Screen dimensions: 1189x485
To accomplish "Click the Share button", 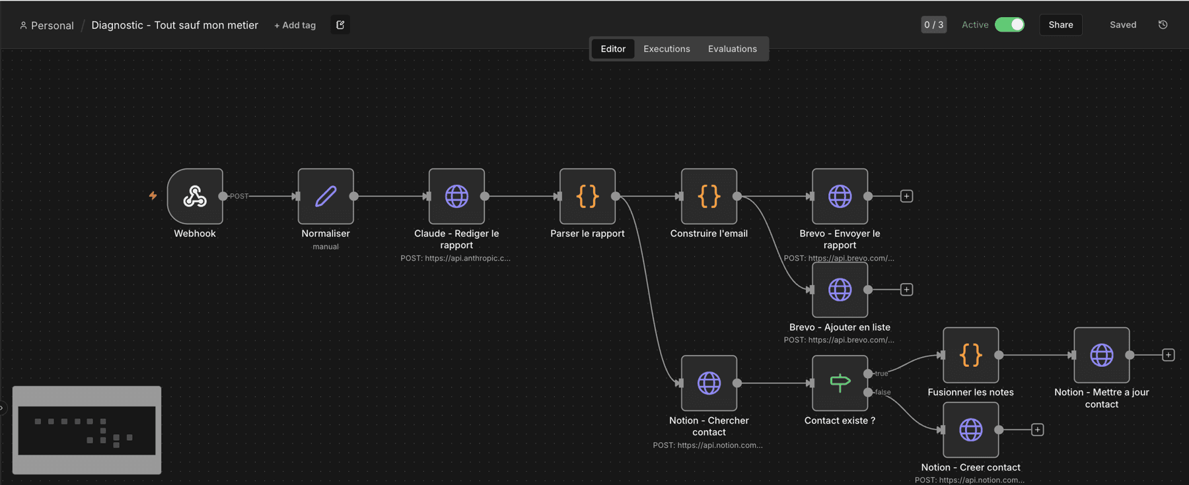I will (x=1061, y=24).
